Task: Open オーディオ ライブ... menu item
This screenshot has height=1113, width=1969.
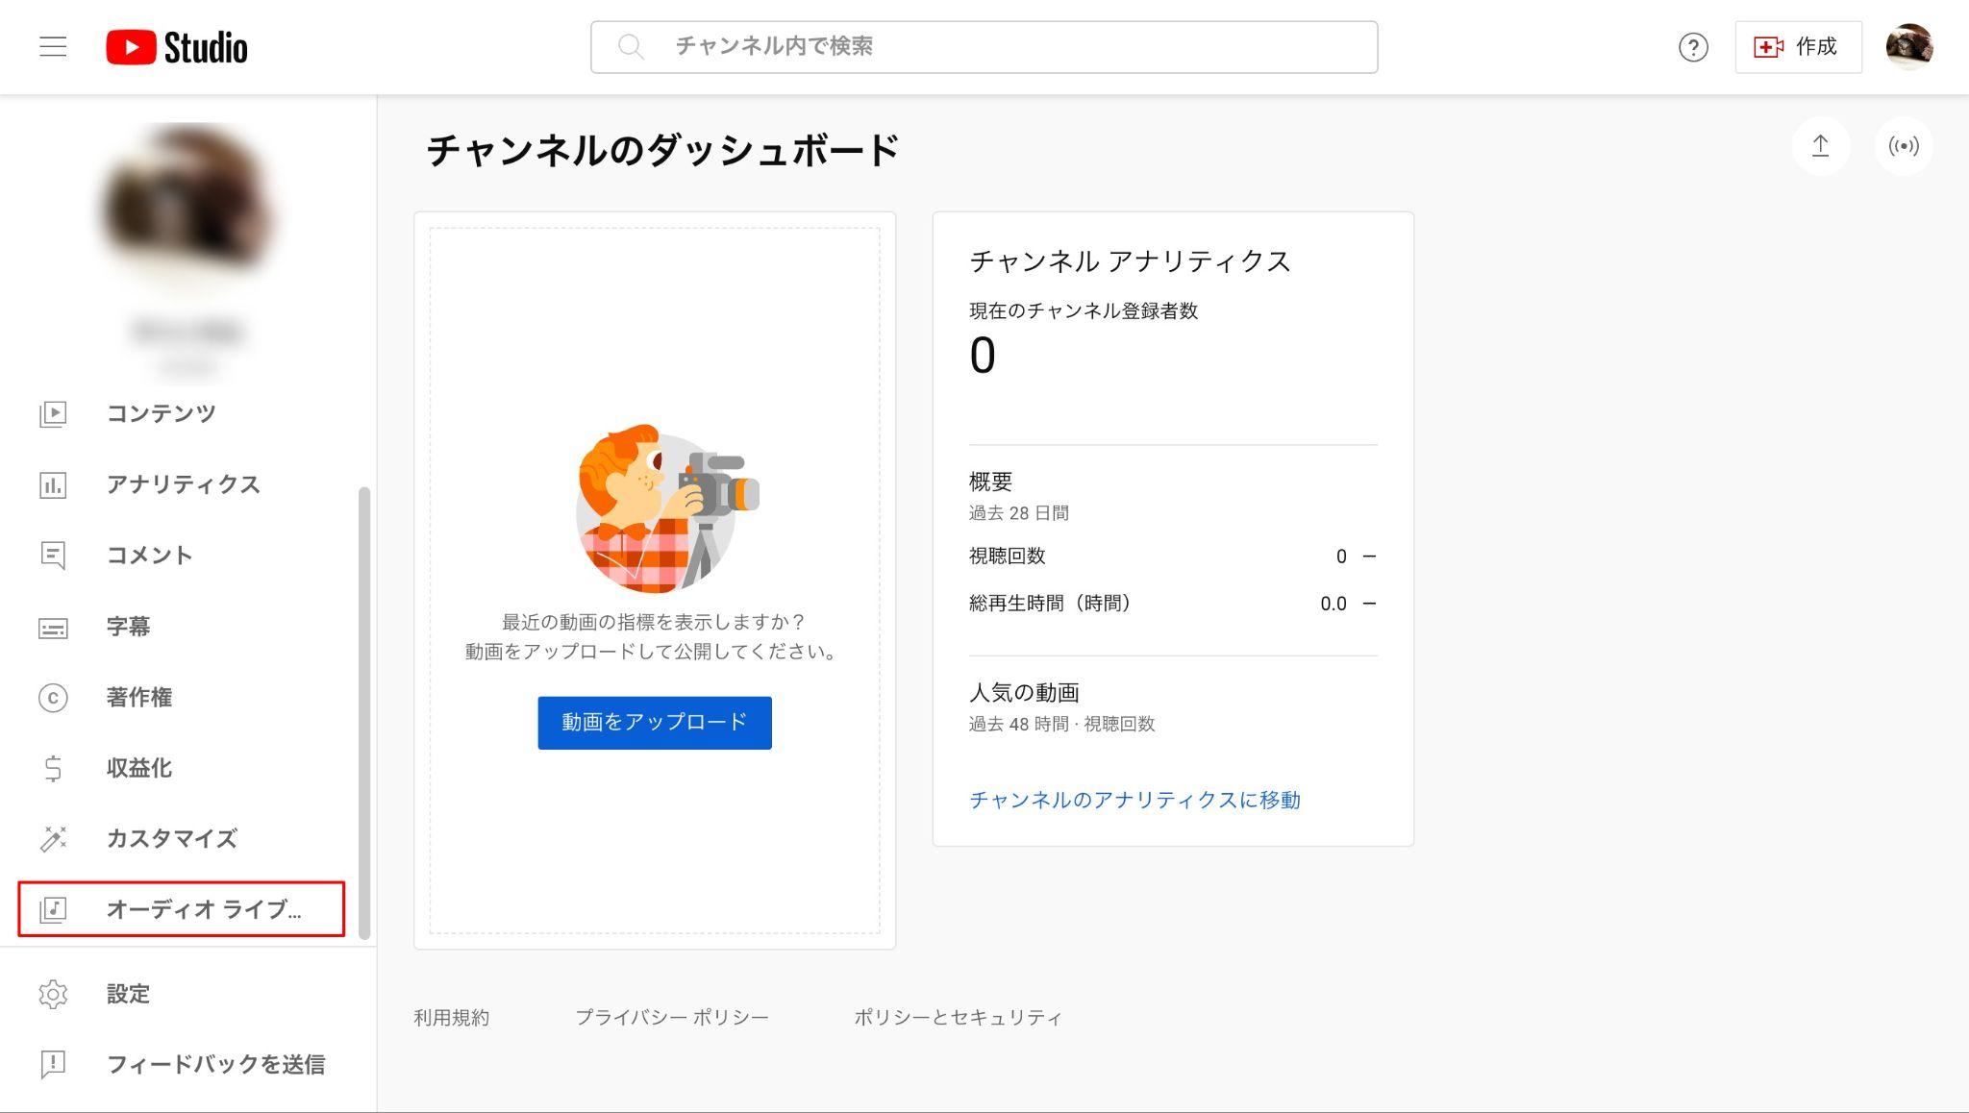Action: point(181,909)
